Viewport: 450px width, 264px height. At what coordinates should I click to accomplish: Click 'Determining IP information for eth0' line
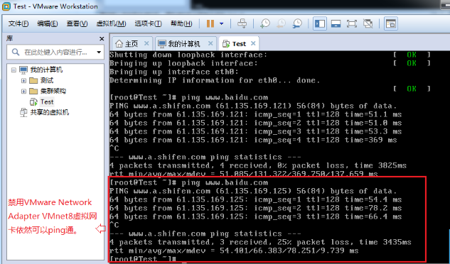tap(215, 80)
